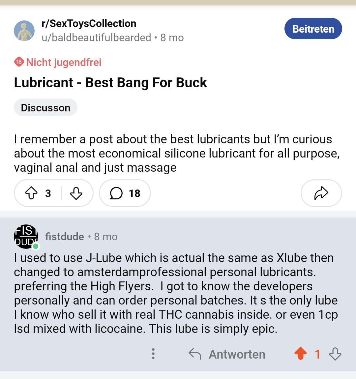The image size is (356, 379).
Task: Downvote fistdude's comment
Action: 335,354
